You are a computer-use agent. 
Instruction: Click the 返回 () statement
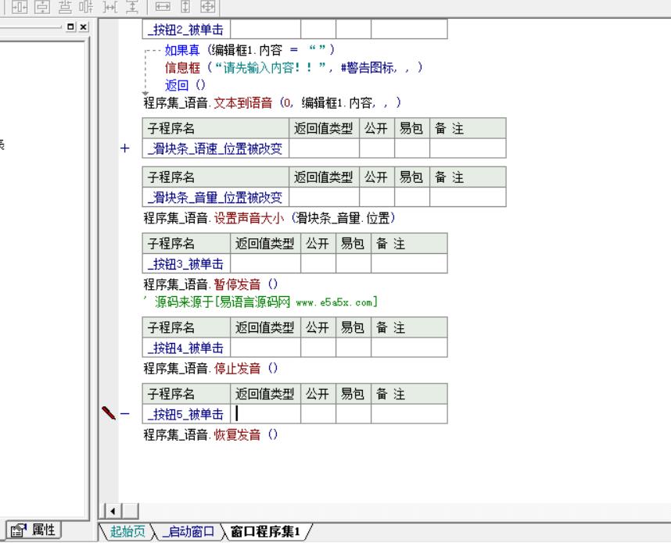click(x=185, y=85)
